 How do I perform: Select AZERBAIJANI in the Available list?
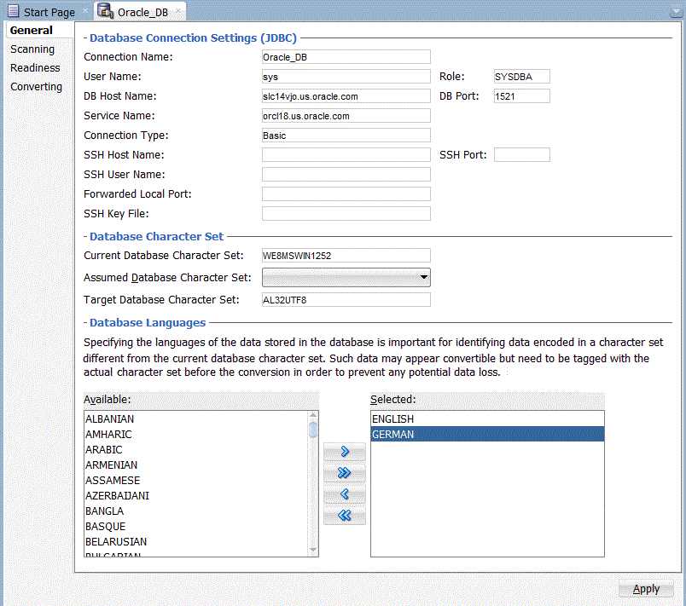[196, 495]
